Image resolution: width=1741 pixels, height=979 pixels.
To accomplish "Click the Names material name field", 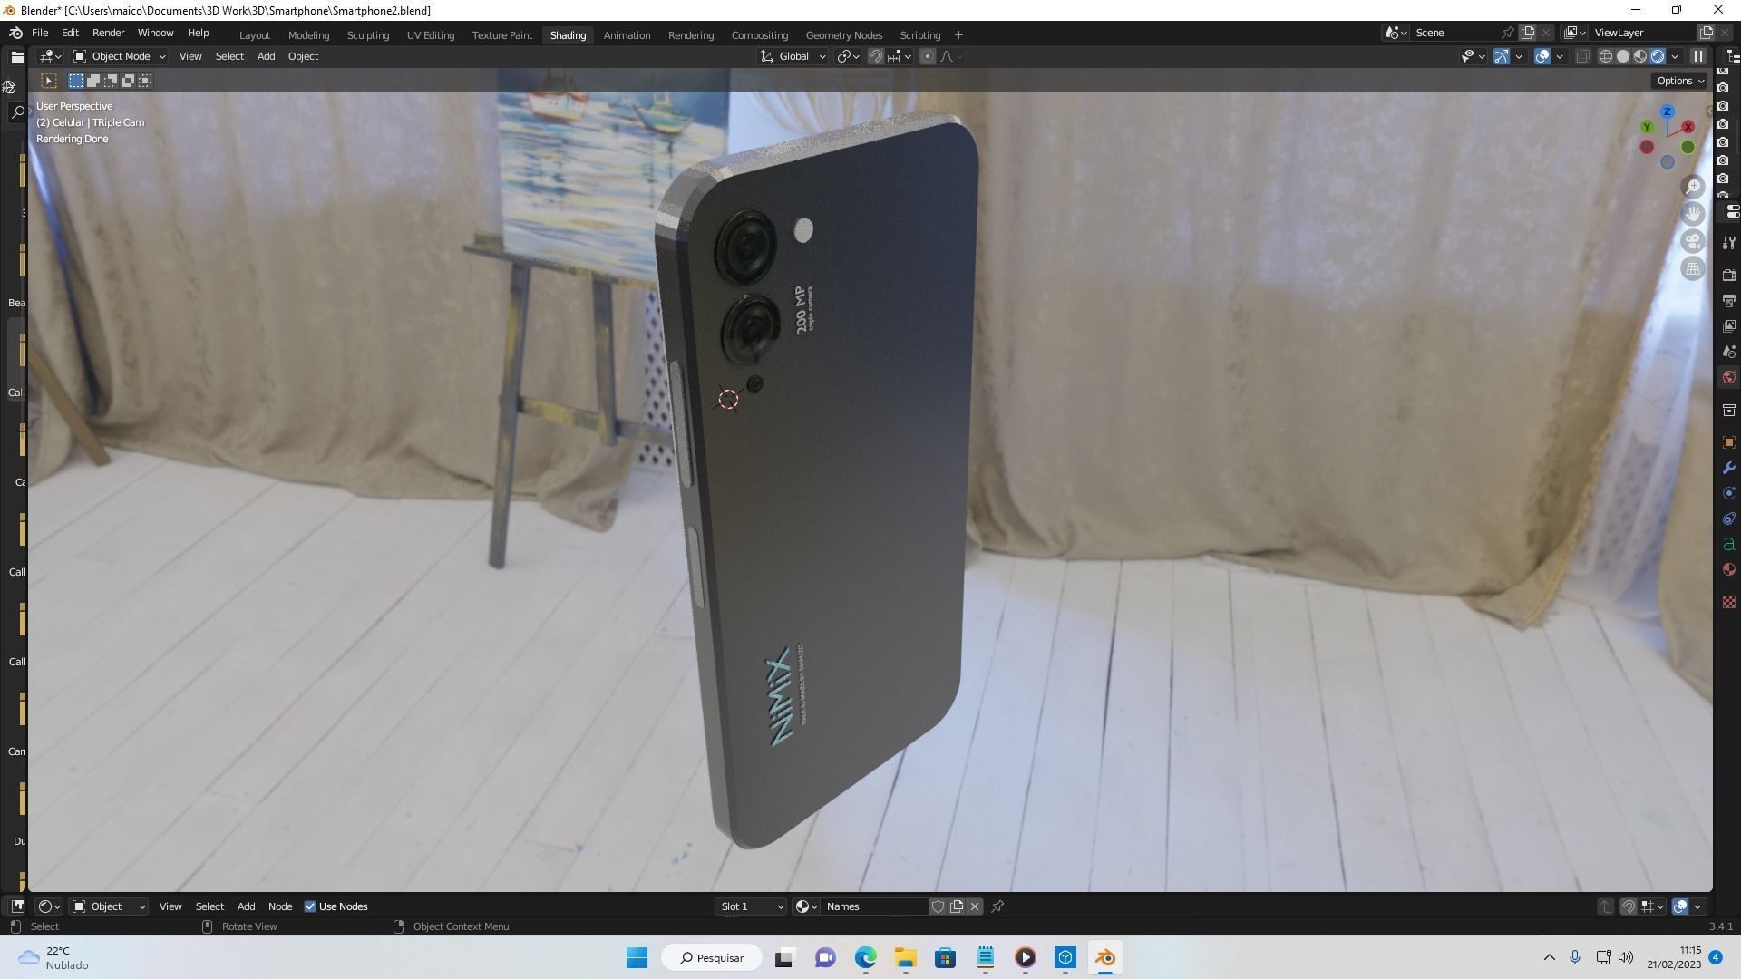I will point(875,906).
